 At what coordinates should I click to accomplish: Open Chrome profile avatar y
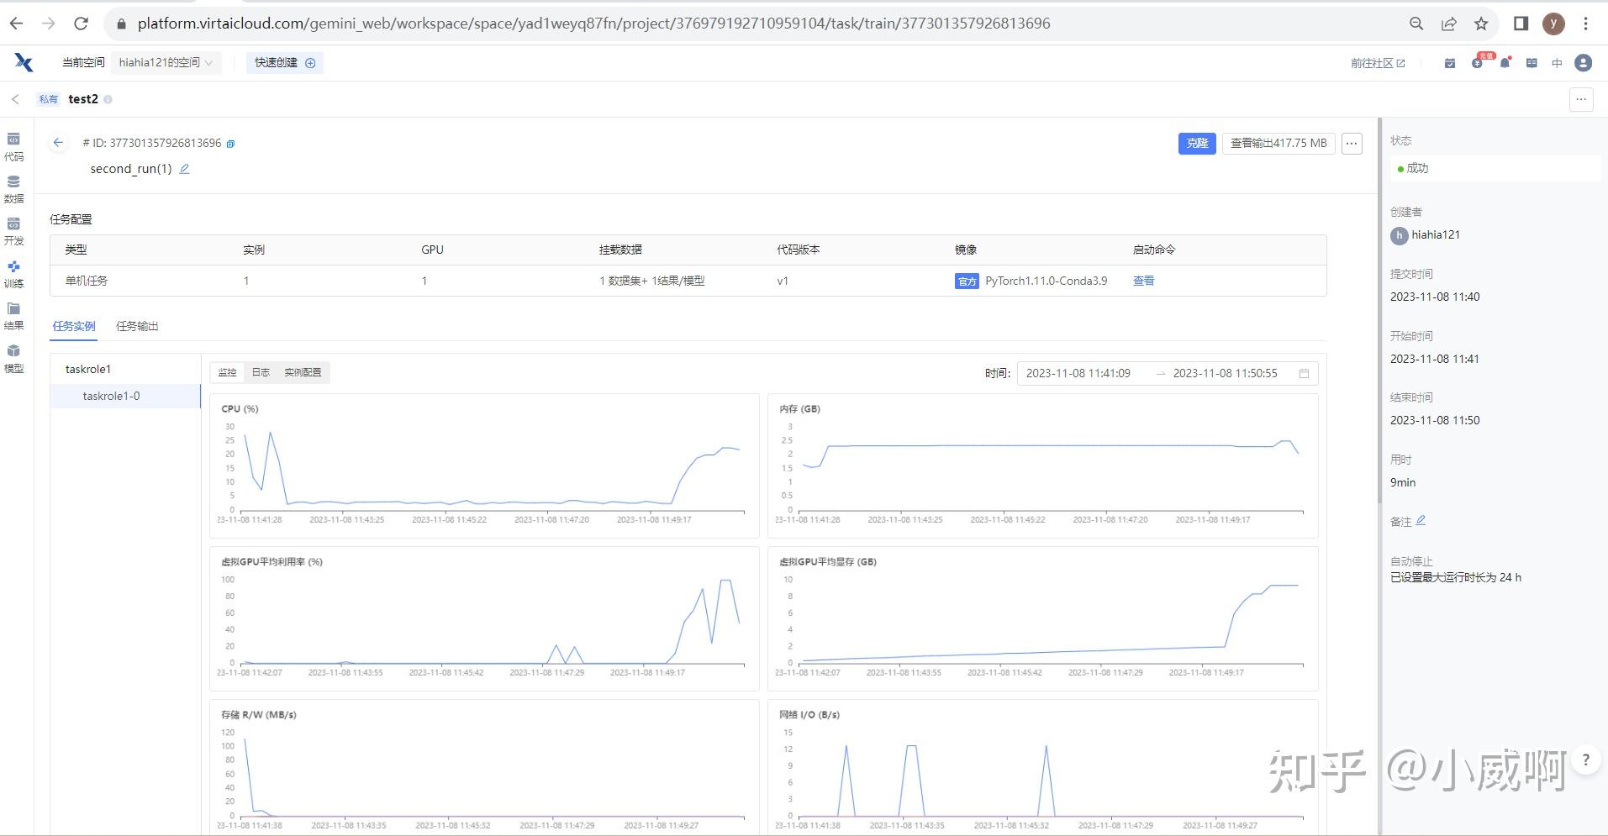coord(1553,24)
